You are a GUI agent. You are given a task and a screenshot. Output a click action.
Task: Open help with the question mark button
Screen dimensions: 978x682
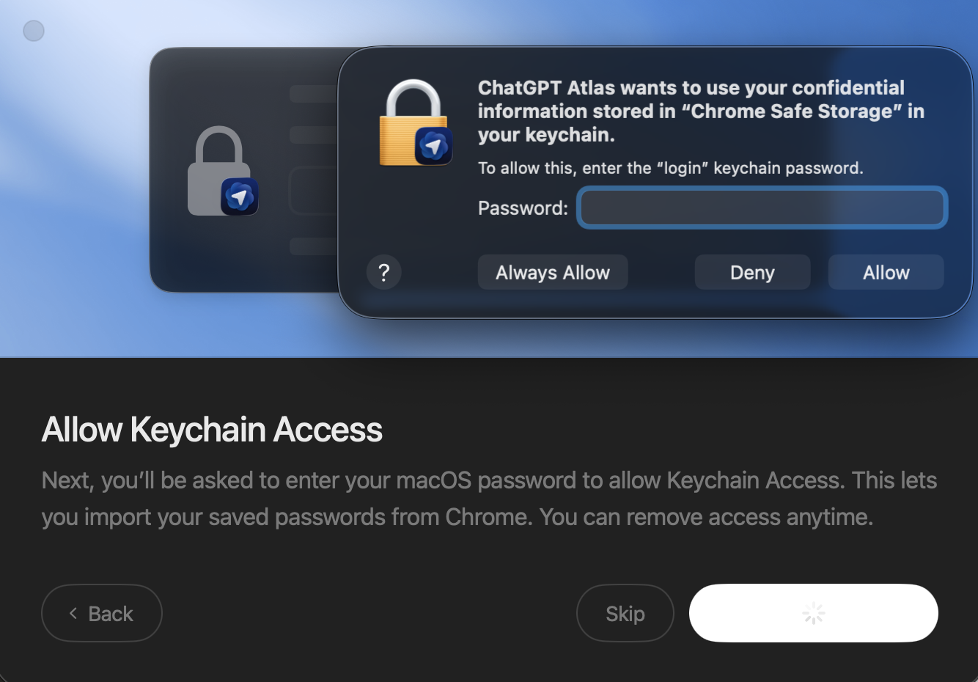[x=383, y=273]
